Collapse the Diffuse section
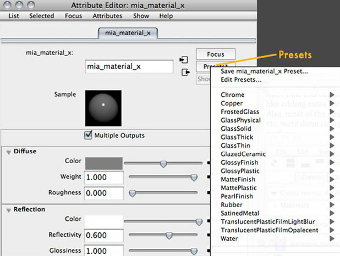Image resolution: width=340 pixels, height=256 pixels. click(x=9, y=152)
